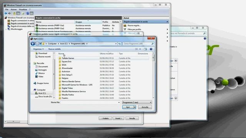Expand the Monitoraggio tree node
246x138 pixels.
click(6, 29)
